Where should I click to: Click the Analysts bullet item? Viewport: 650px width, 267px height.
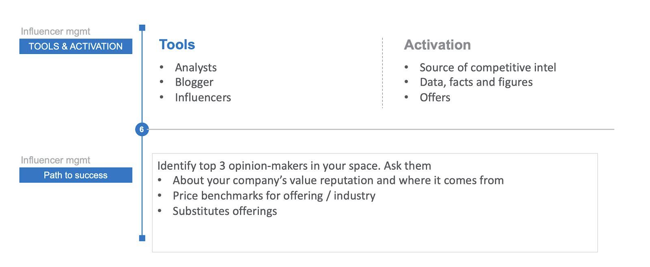click(x=196, y=67)
